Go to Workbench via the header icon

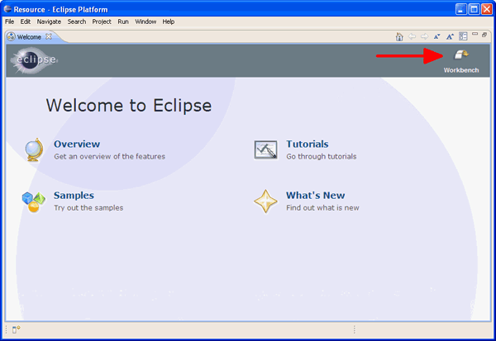tap(461, 54)
